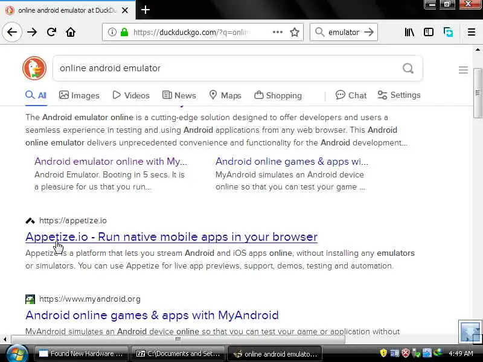Switch to Maps results
The height and width of the screenshot is (362, 483).
tap(225, 95)
